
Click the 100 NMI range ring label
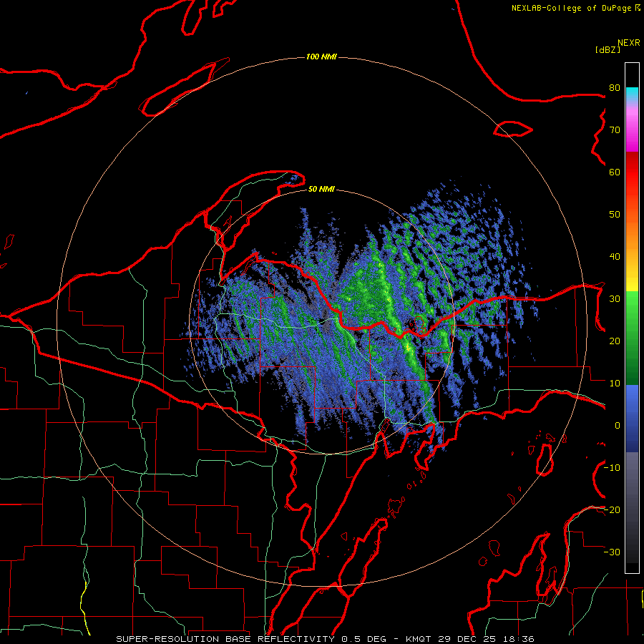click(321, 57)
